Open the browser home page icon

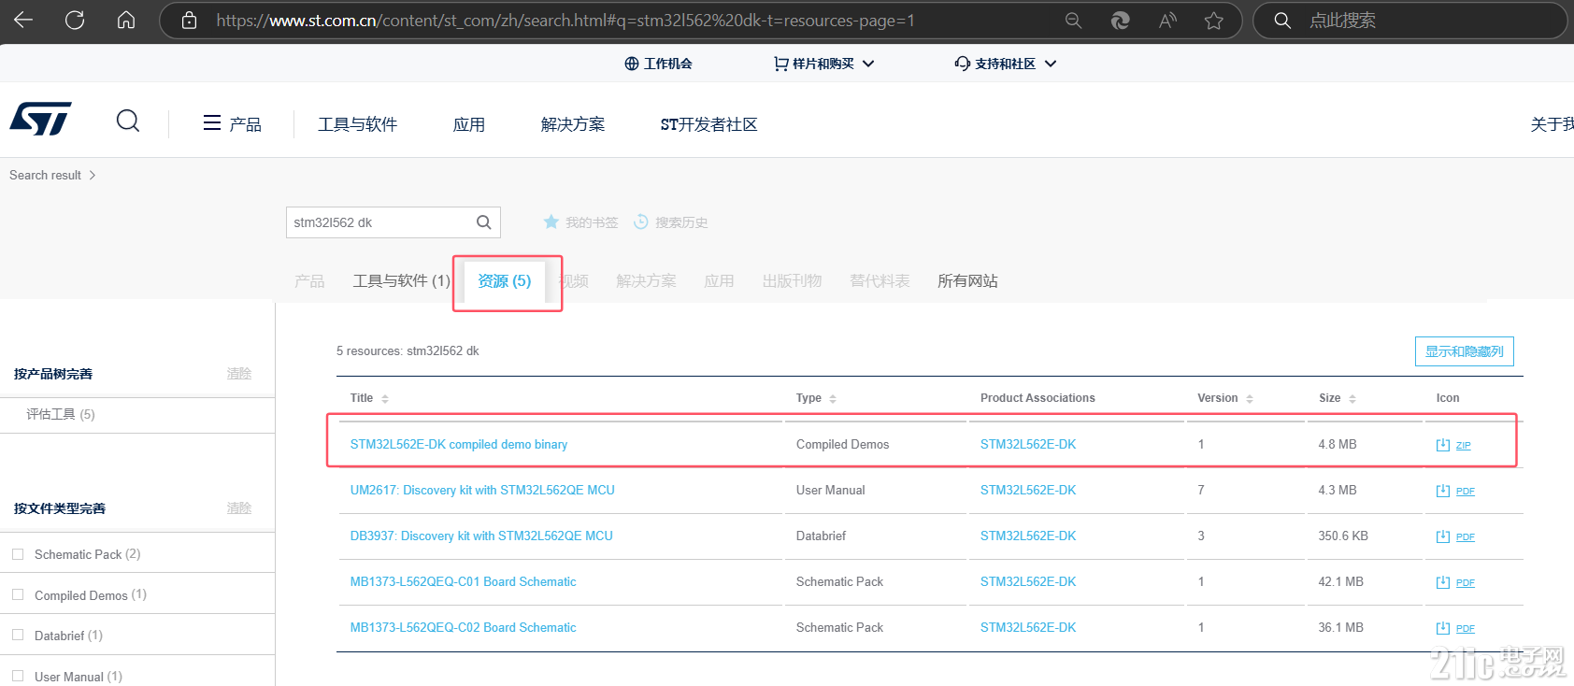[126, 20]
